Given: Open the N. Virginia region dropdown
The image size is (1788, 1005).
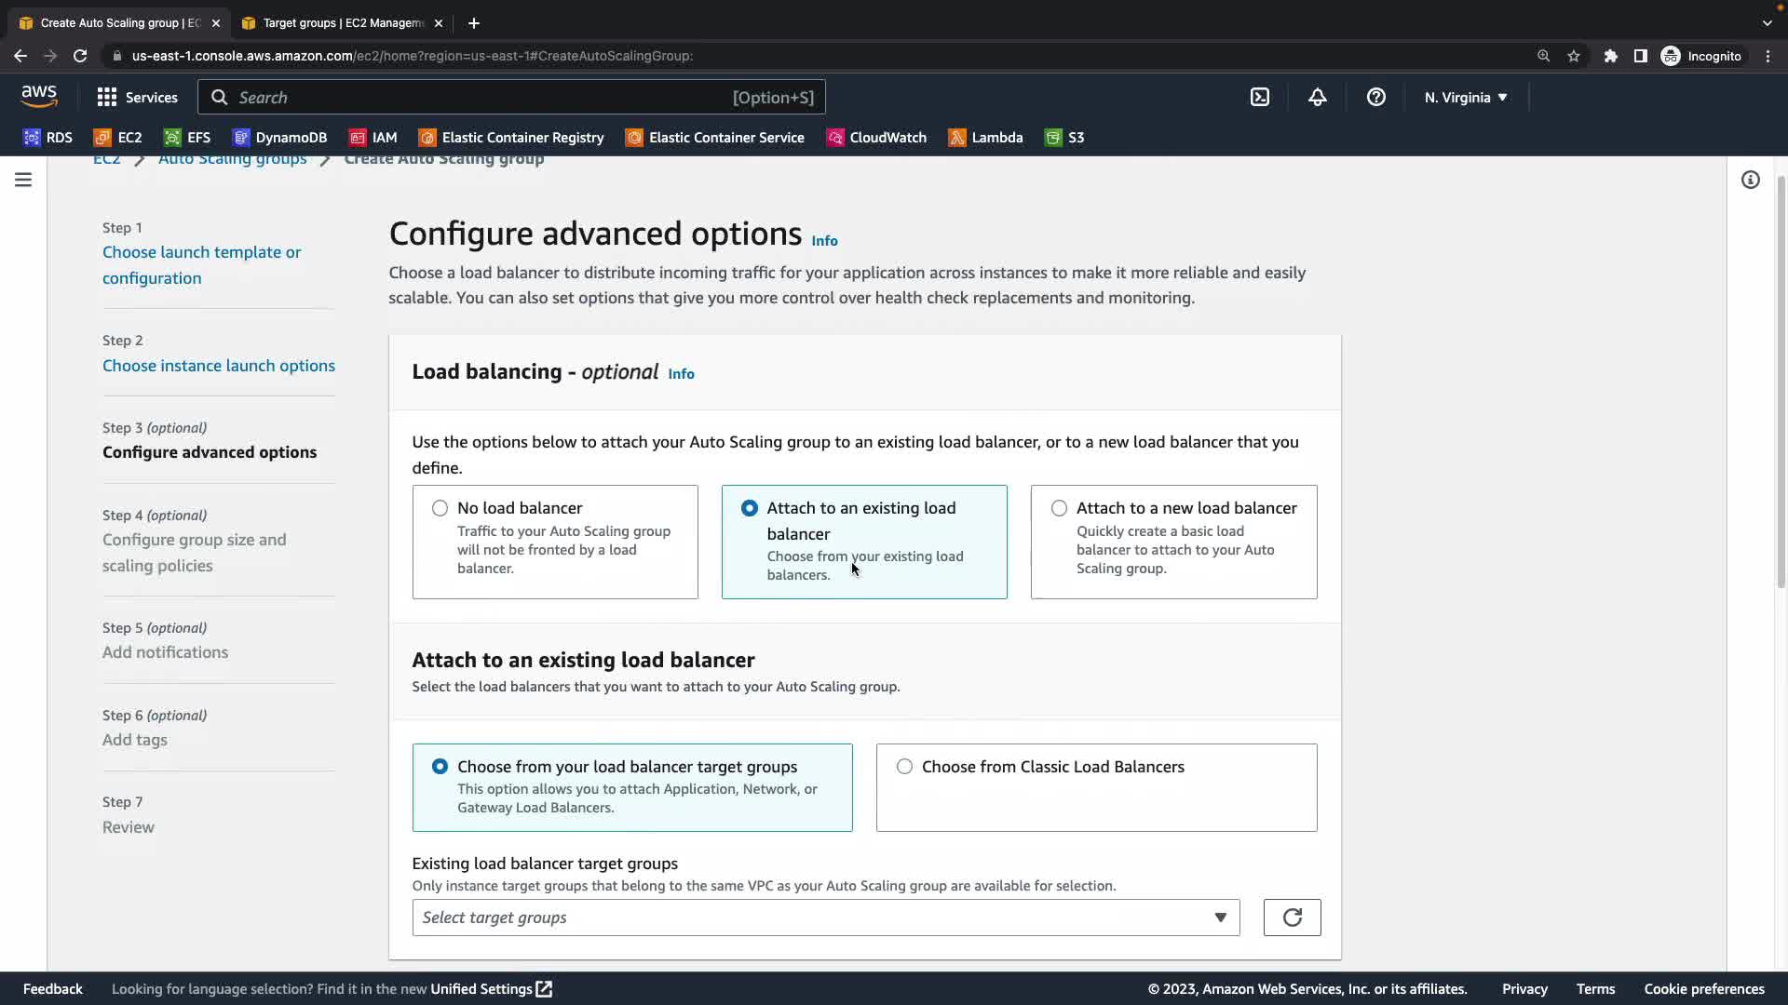Looking at the screenshot, I should [x=1465, y=98].
